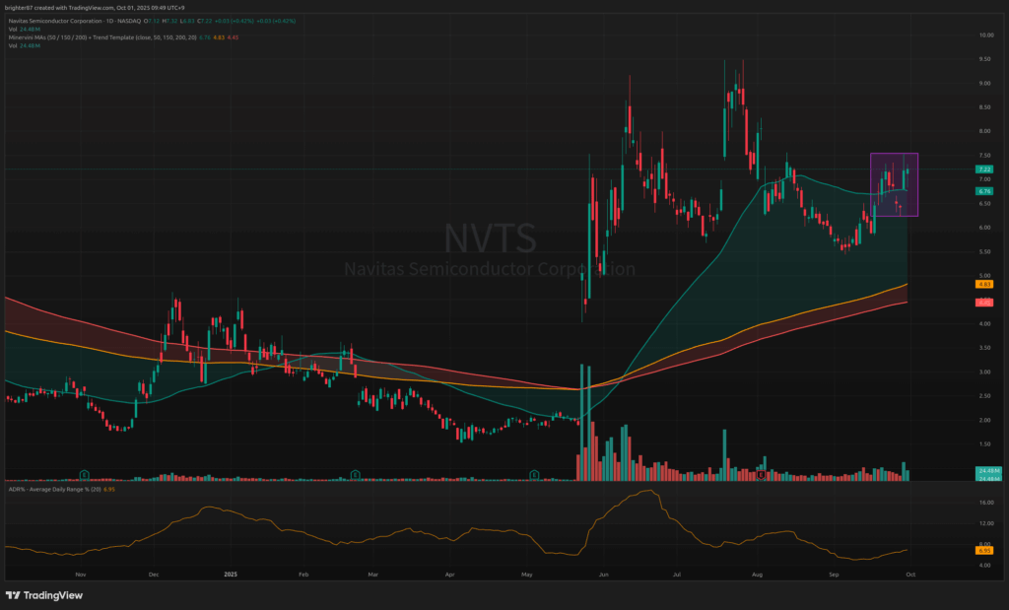
Task: Click the Jun label on the time axis
Action: pos(604,573)
